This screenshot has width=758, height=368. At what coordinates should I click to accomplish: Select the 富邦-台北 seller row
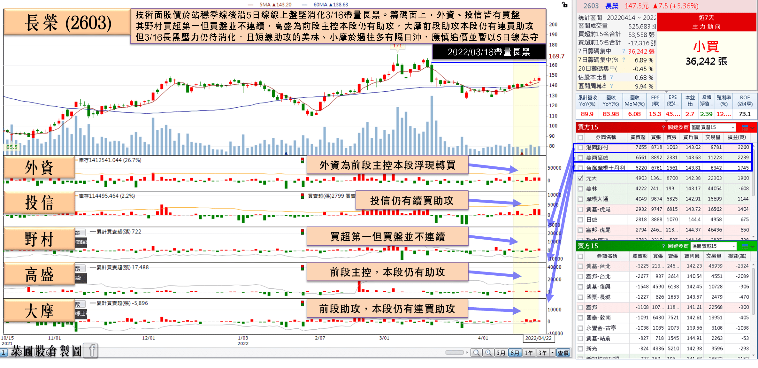coord(664,277)
